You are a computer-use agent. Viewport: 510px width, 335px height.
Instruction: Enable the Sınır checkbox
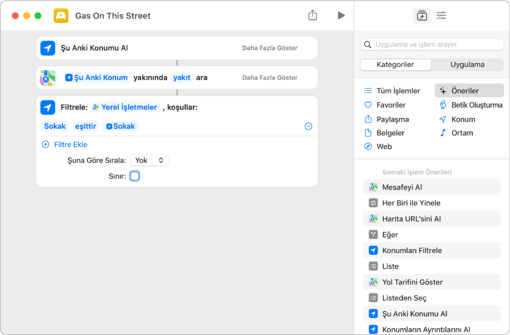tap(135, 176)
